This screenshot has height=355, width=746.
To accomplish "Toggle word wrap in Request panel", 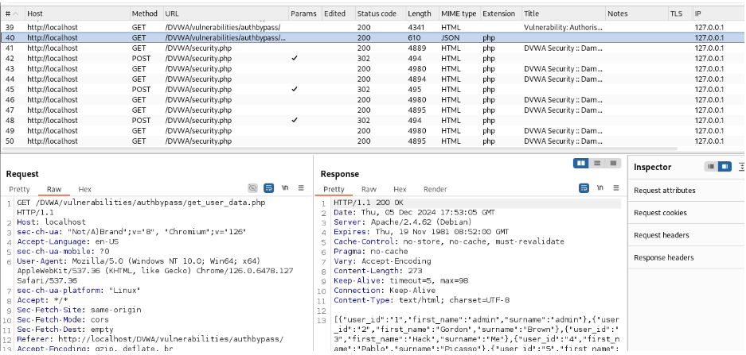I will coord(269,189).
